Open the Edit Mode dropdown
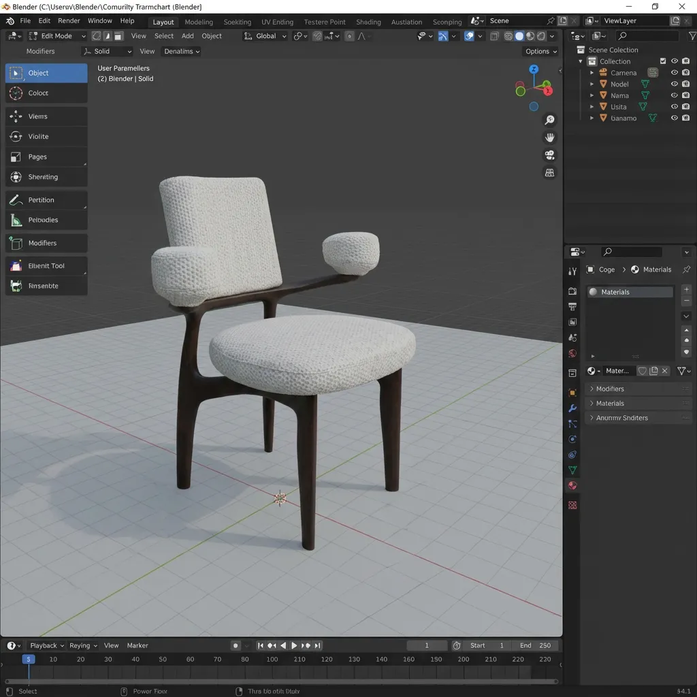Image resolution: width=697 pixels, height=697 pixels. [56, 35]
